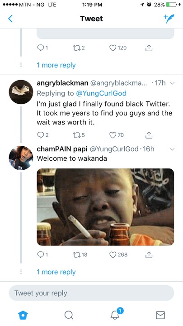Open options chevron on angryblackman's tweet
The image size is (183, 326).
click(172, 83)
